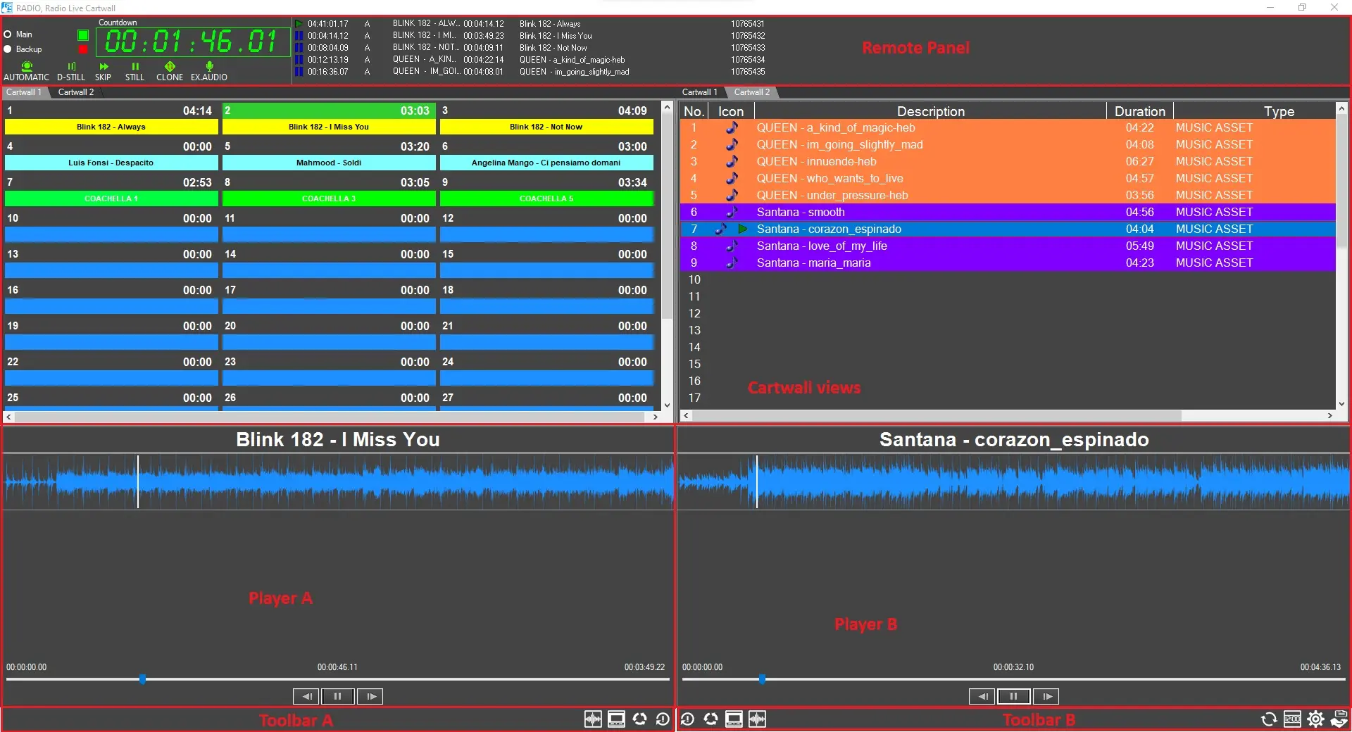
Task: Switch to Cartwall 2 tab on the left cartwall
Action: pyautogui.click(x=75, y=92)
